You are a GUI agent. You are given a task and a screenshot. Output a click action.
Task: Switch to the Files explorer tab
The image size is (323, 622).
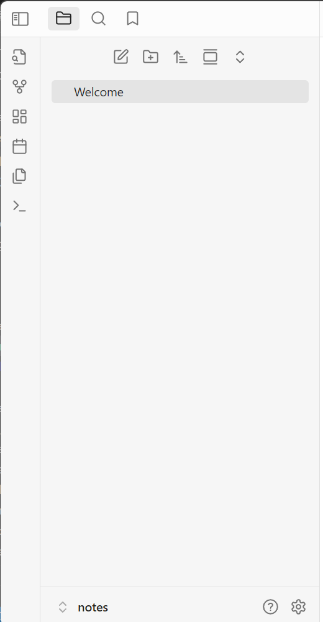63,18
